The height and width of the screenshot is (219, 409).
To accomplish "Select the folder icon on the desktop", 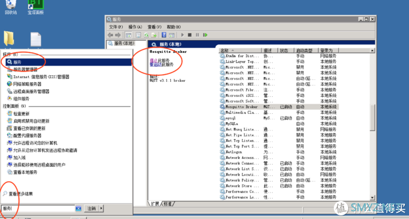I will pyautogui.click(x=9, y=39).
